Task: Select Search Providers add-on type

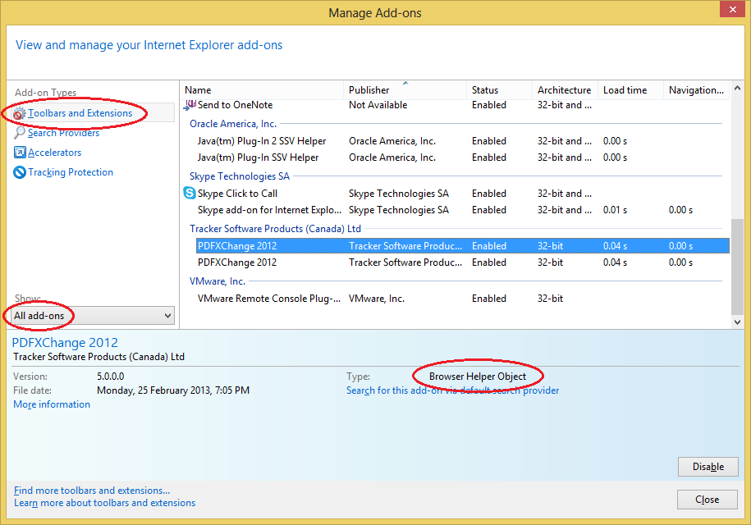Action: click(63, 133)
